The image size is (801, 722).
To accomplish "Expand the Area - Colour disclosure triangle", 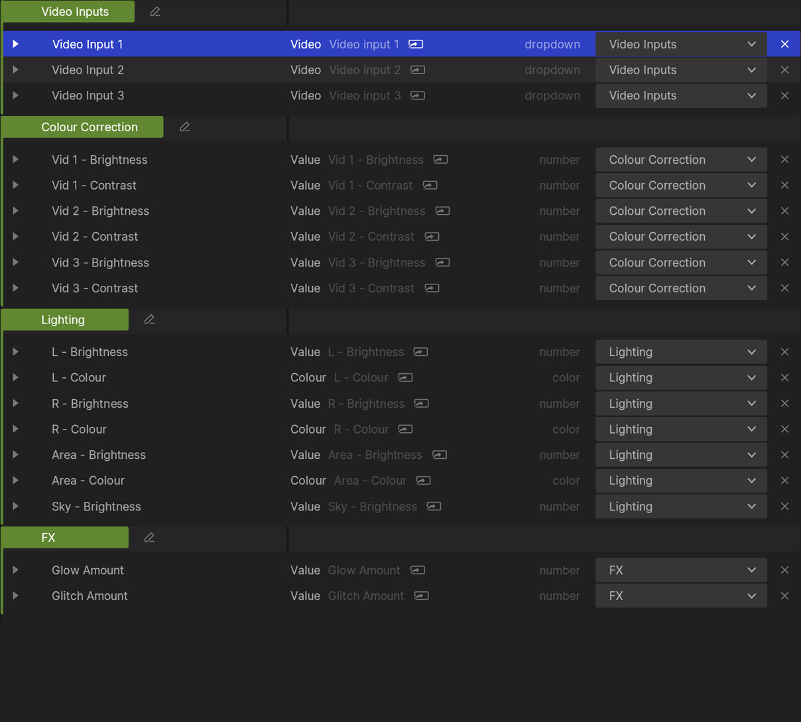I will tap(16, 481).
